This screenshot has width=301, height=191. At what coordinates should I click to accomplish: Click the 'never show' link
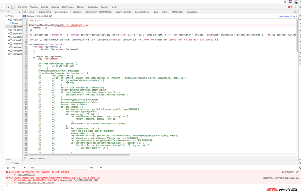[289, 16]
